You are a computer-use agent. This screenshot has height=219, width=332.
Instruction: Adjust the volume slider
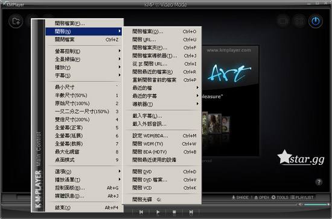pos(316,205)
